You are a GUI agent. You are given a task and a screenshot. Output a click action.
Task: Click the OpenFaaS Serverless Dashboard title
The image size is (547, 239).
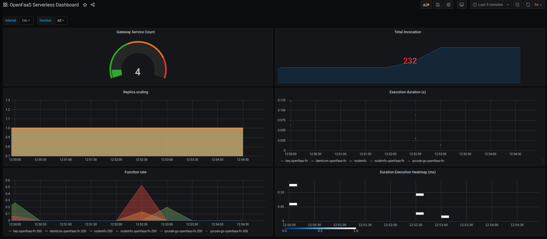[x=44, y=5]
